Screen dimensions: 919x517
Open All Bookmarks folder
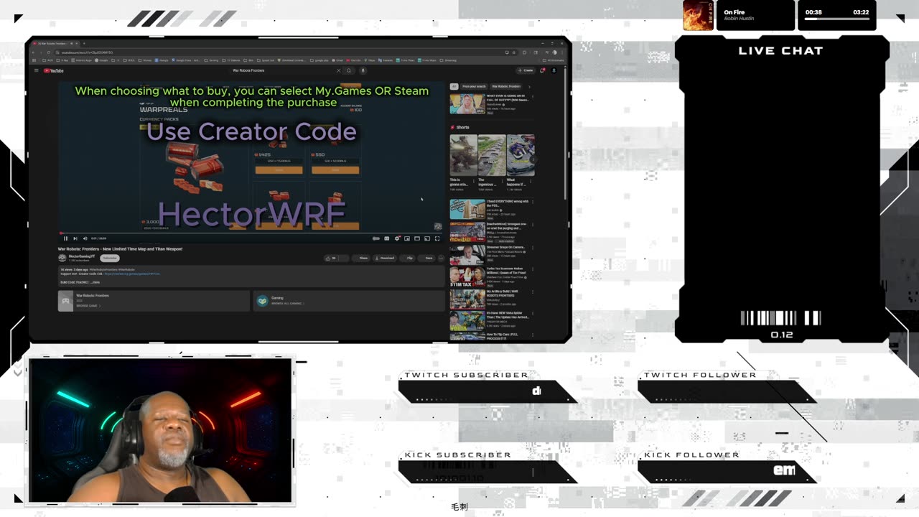[x=552, y=60]
